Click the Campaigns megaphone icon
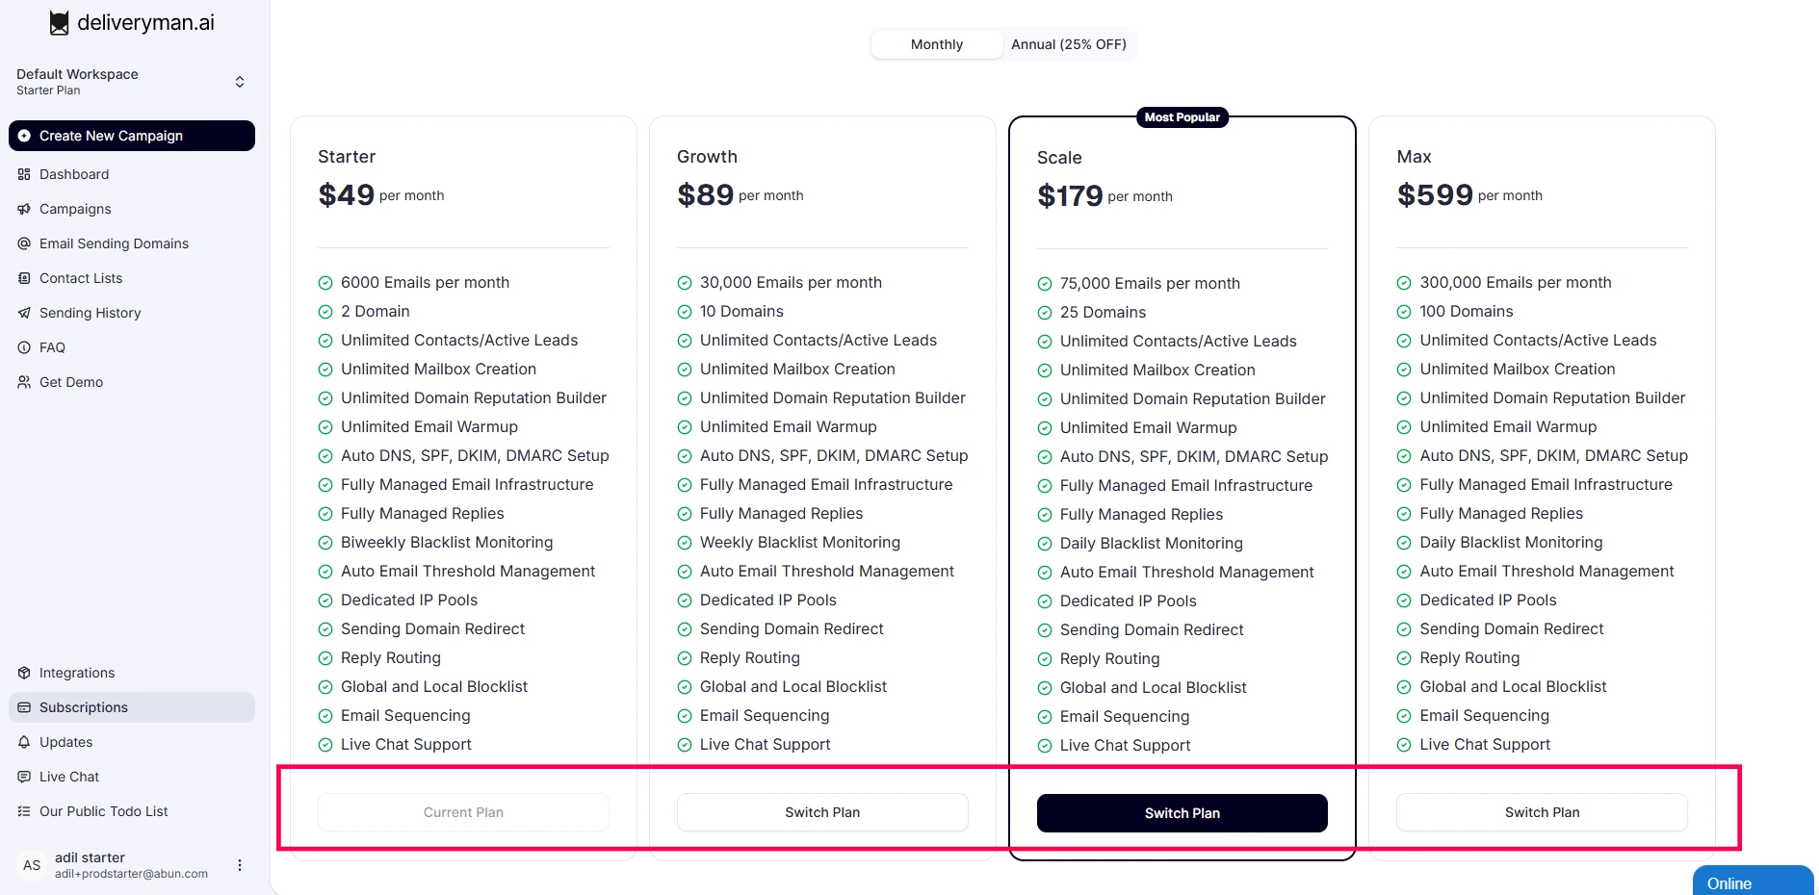Image resolution: width=1819 pixels, height=895 pixels. coord(24,209)
